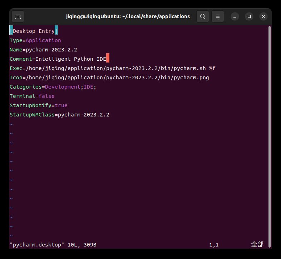The image size is (281, 259).
Task: Open the terminal search tool
Action: pyautogui.click(x=202, y=16)
